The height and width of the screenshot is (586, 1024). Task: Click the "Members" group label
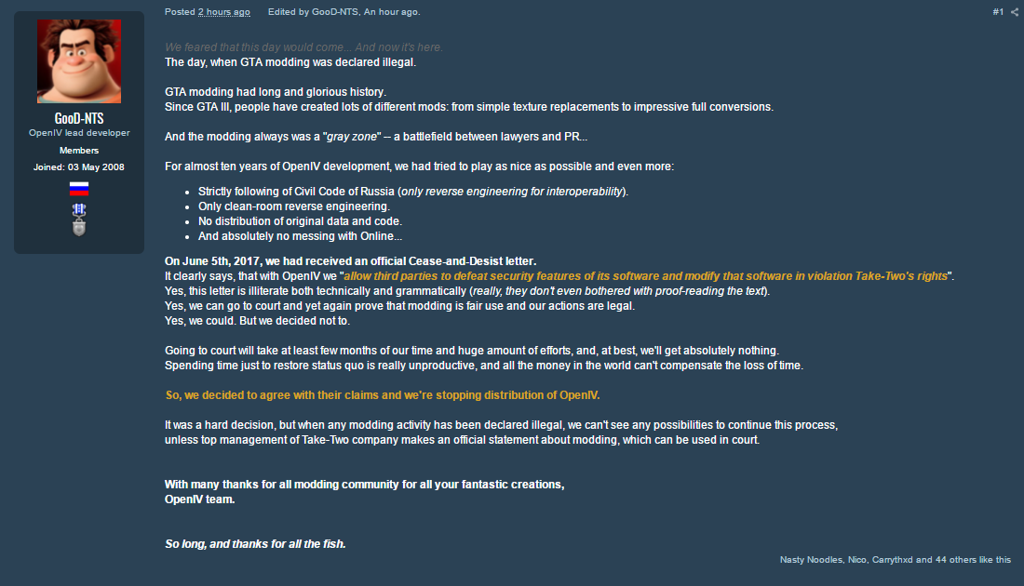pyautogui.click(x=79, y=151)
